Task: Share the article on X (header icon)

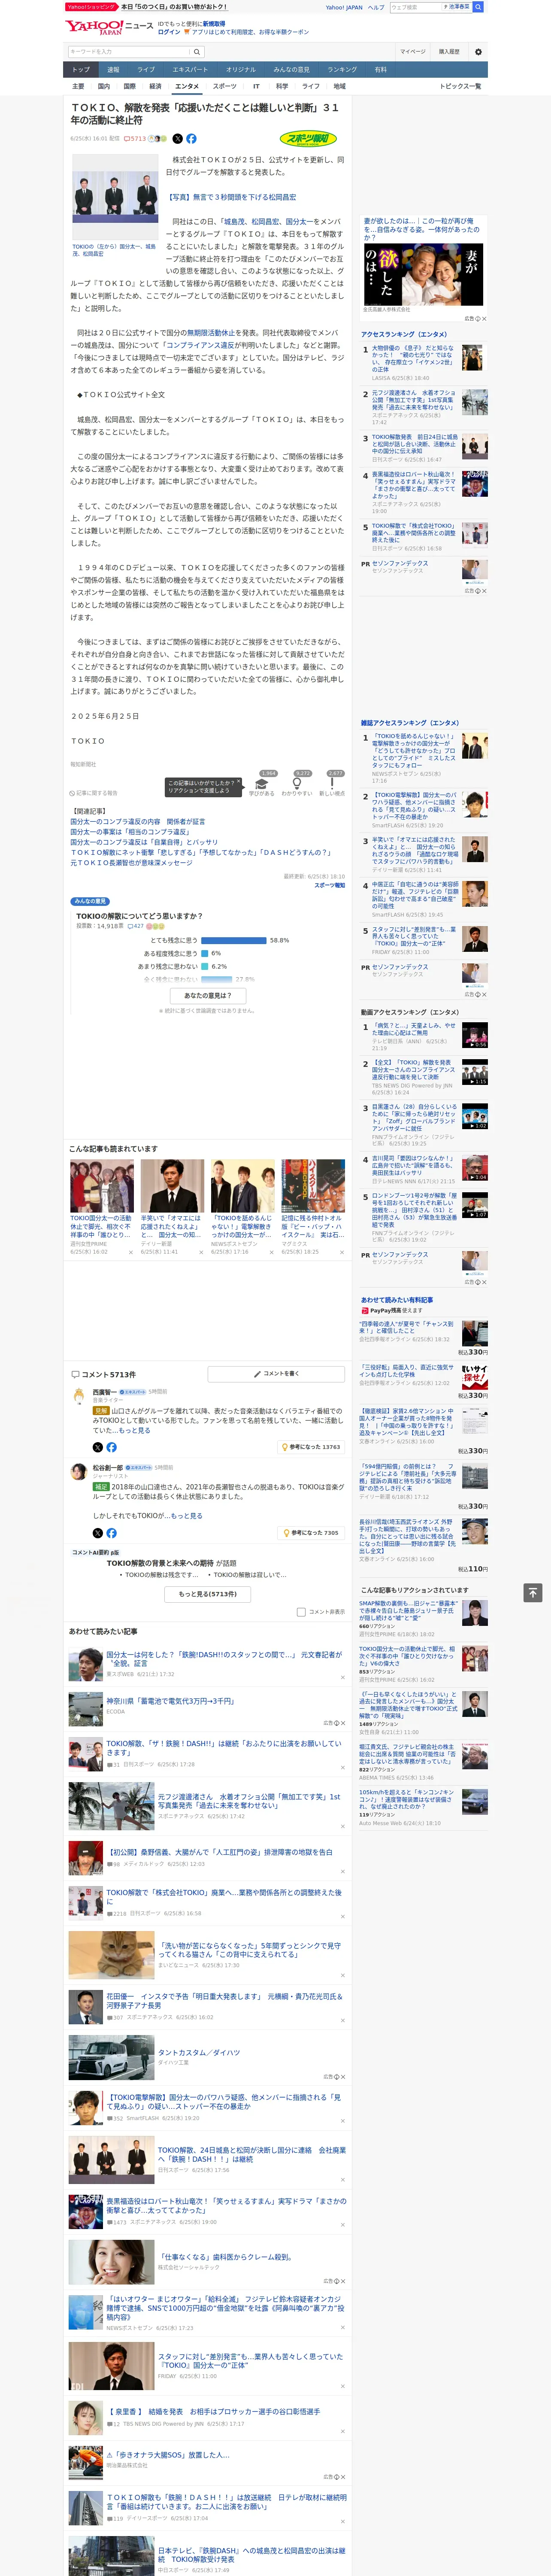Action: pyautogui.click(x=178, y=139)
